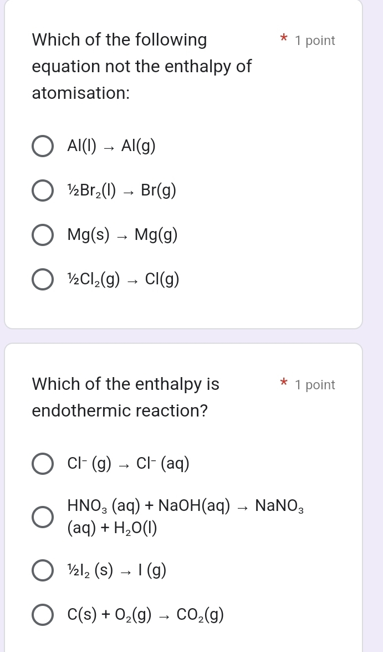The width and height of the screenshot is (383, 652).
Task: Select the Mg(s) → Mg(g) answer option
Action: pyautogui.click(x=43, y=235)
